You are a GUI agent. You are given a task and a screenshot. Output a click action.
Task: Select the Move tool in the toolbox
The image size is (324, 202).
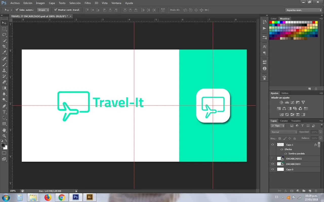[4, 23]
